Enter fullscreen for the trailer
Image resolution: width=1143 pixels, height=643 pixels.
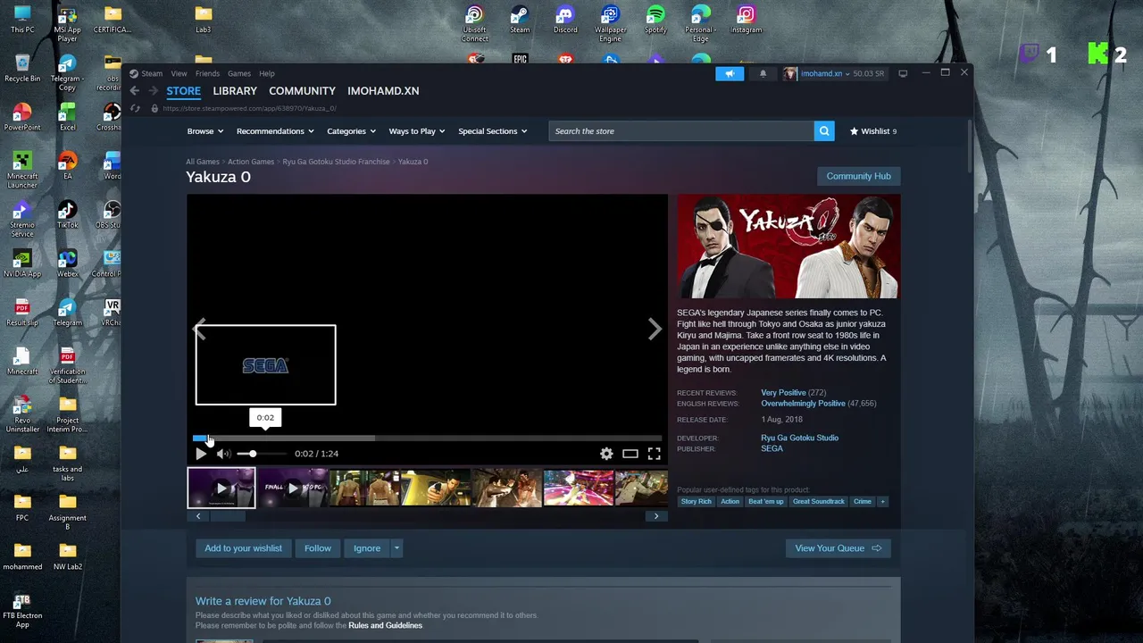[654, 454]
